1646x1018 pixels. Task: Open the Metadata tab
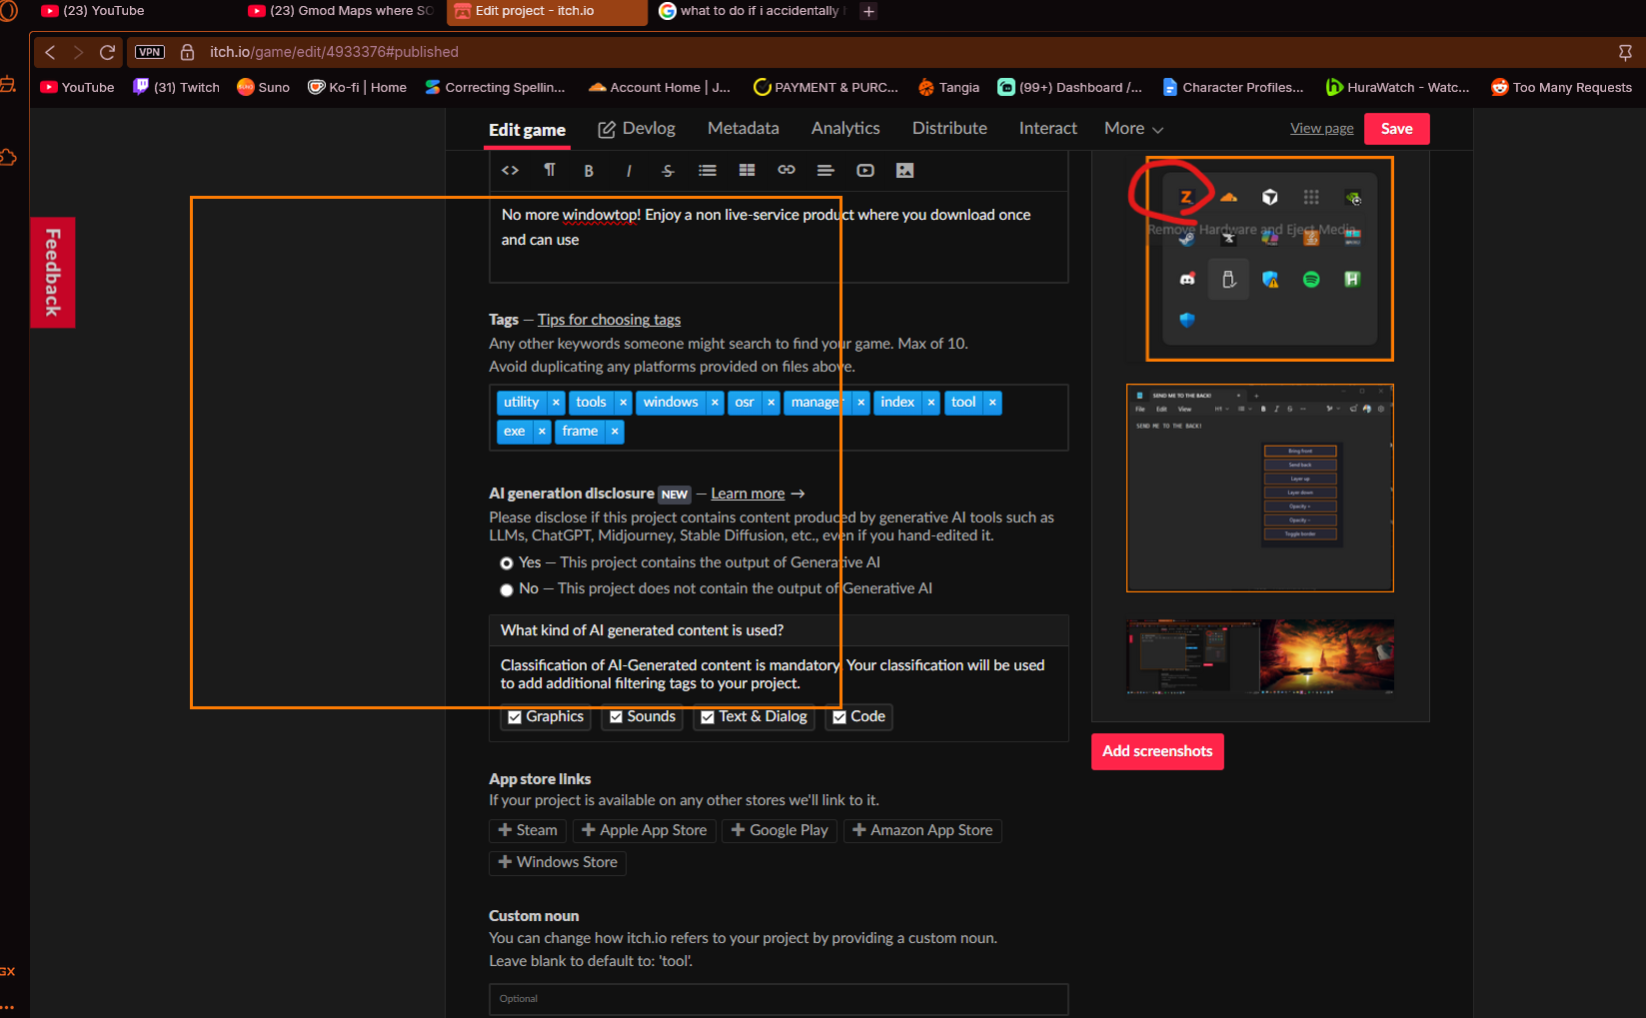pos(744,129)
